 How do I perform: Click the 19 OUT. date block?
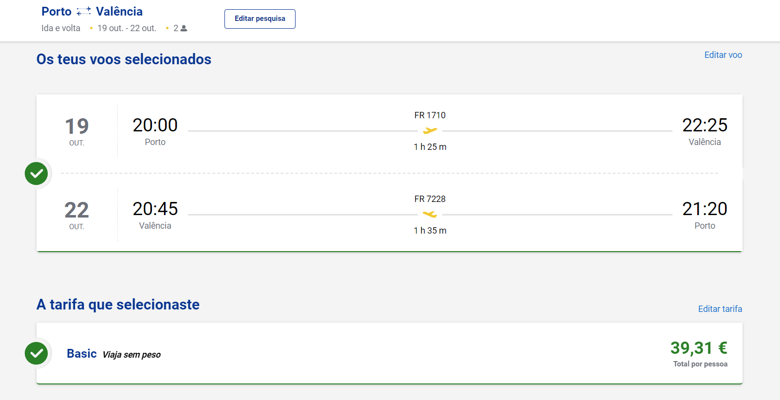point(77,131)
